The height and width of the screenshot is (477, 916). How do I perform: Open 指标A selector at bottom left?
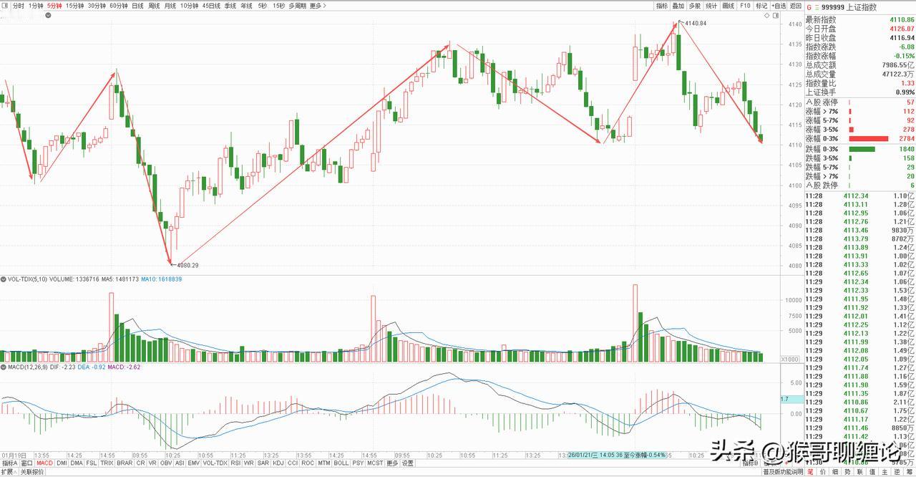[10, 463]
